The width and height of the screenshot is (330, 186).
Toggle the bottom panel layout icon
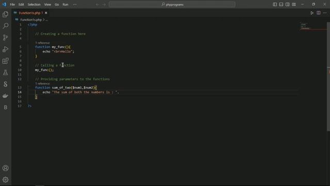pos(281,5)
